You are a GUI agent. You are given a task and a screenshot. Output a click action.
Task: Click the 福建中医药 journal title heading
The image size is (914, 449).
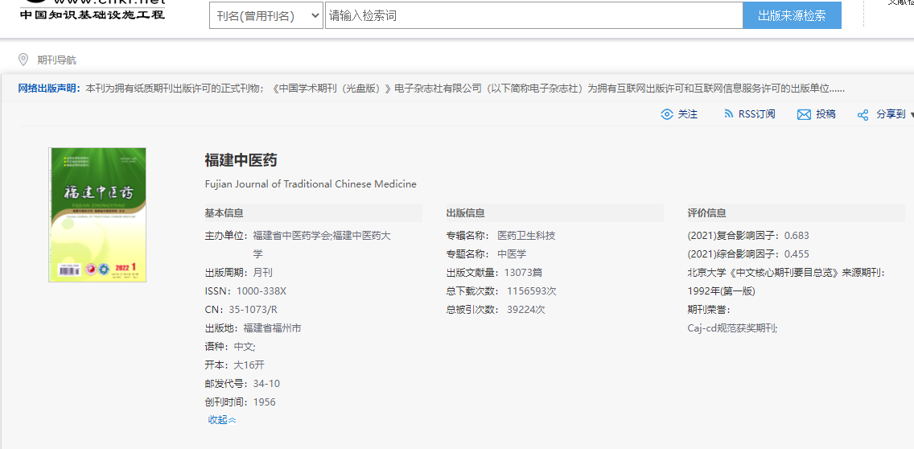pos(241,160)
